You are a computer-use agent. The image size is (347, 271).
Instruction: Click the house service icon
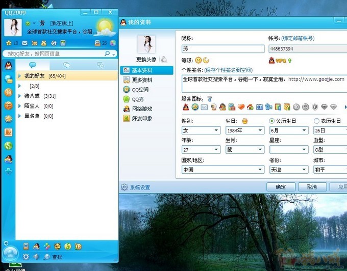[x=250, y=107]
